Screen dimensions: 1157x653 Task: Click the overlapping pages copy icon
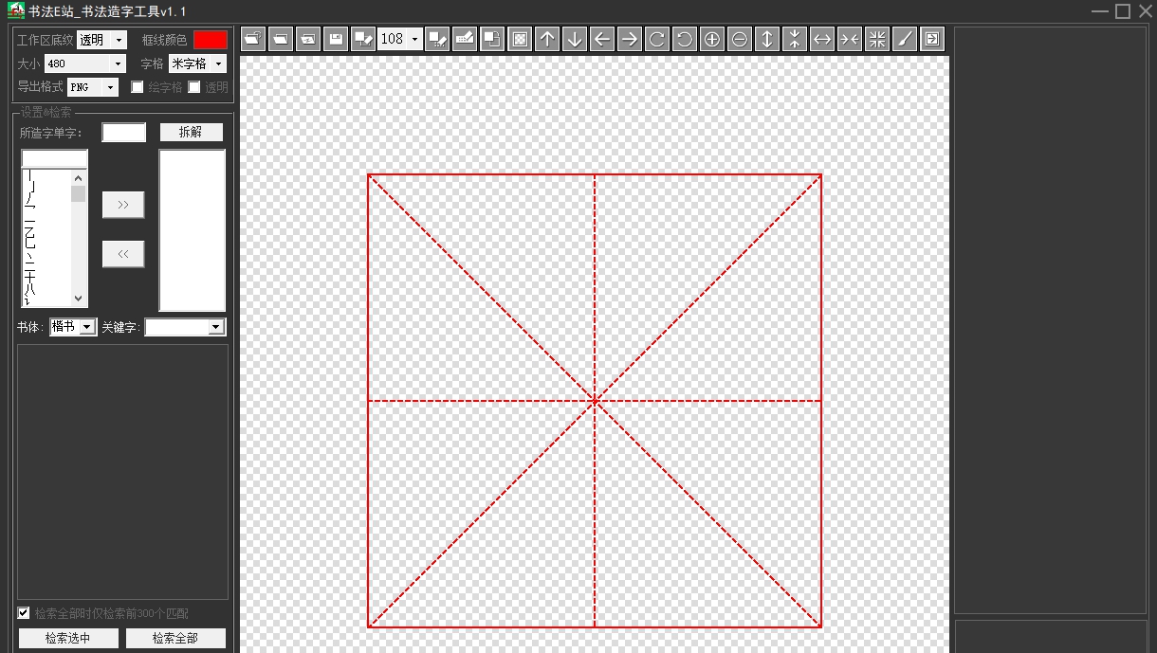coord(492,39)
